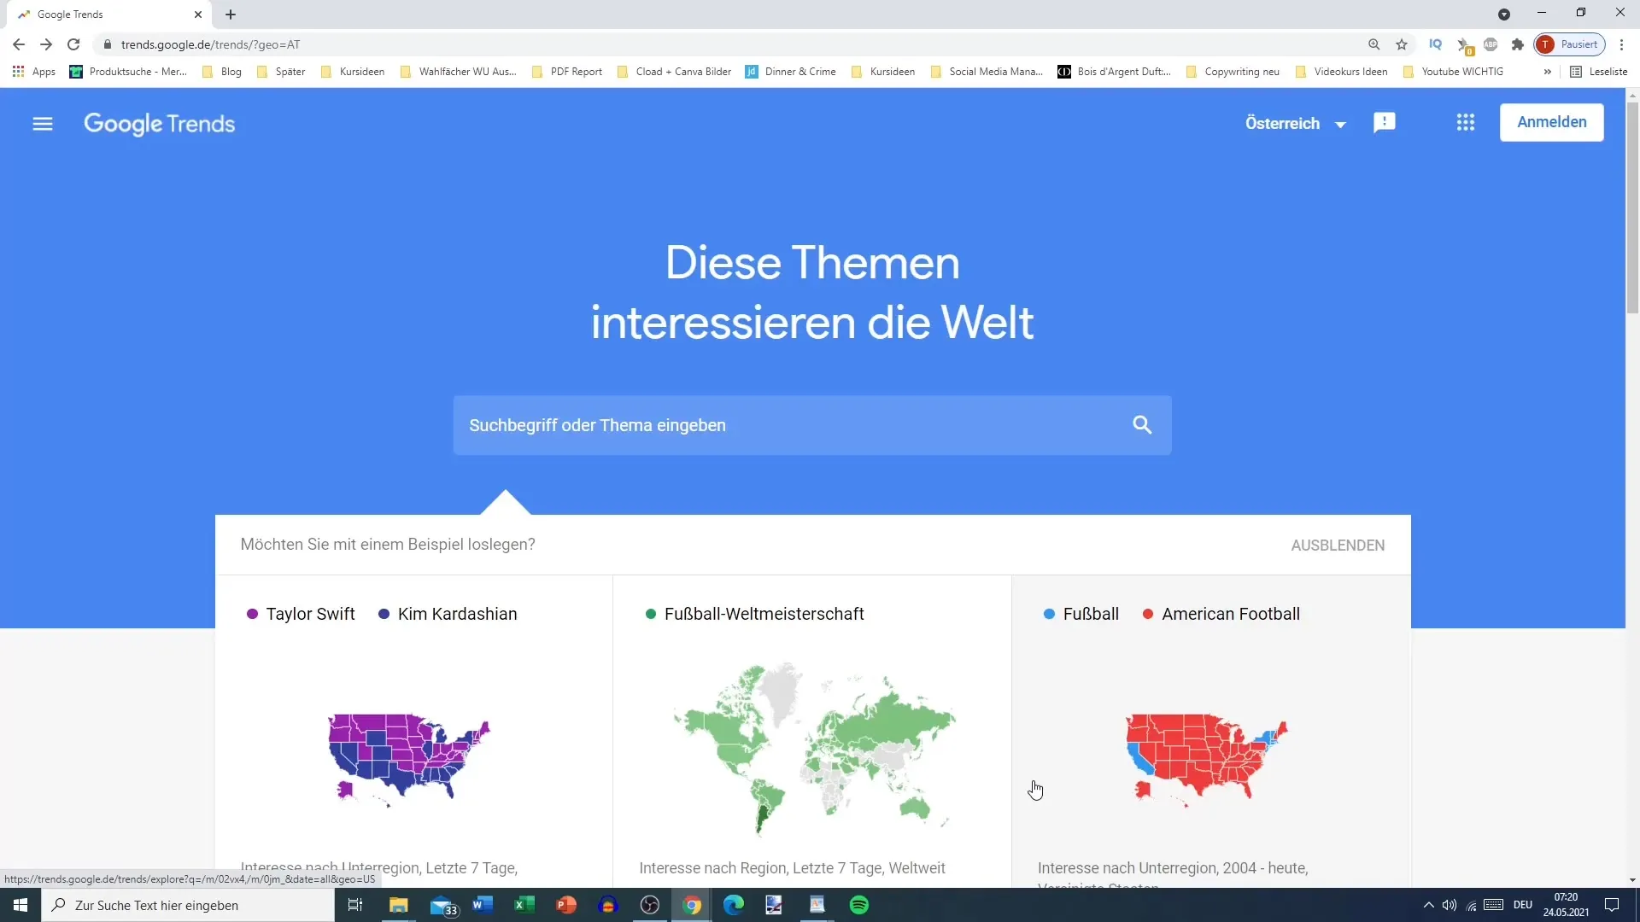Bookmark this page with star icon

(x=1402, y=44)
